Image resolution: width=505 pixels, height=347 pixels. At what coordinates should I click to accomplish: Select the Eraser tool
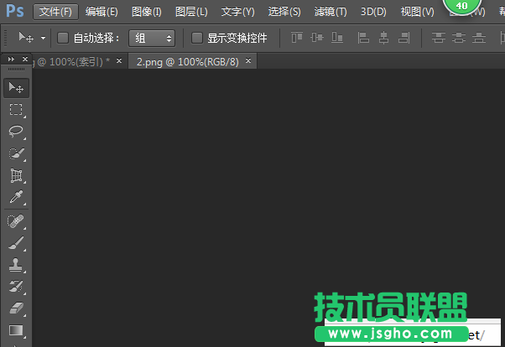click(16, 308)
